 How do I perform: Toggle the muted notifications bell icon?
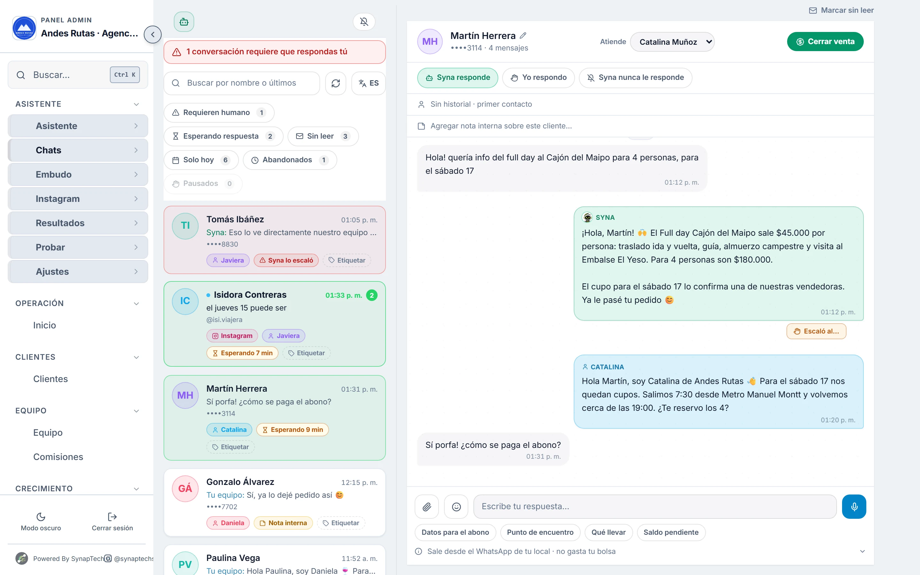coord(364,22)
